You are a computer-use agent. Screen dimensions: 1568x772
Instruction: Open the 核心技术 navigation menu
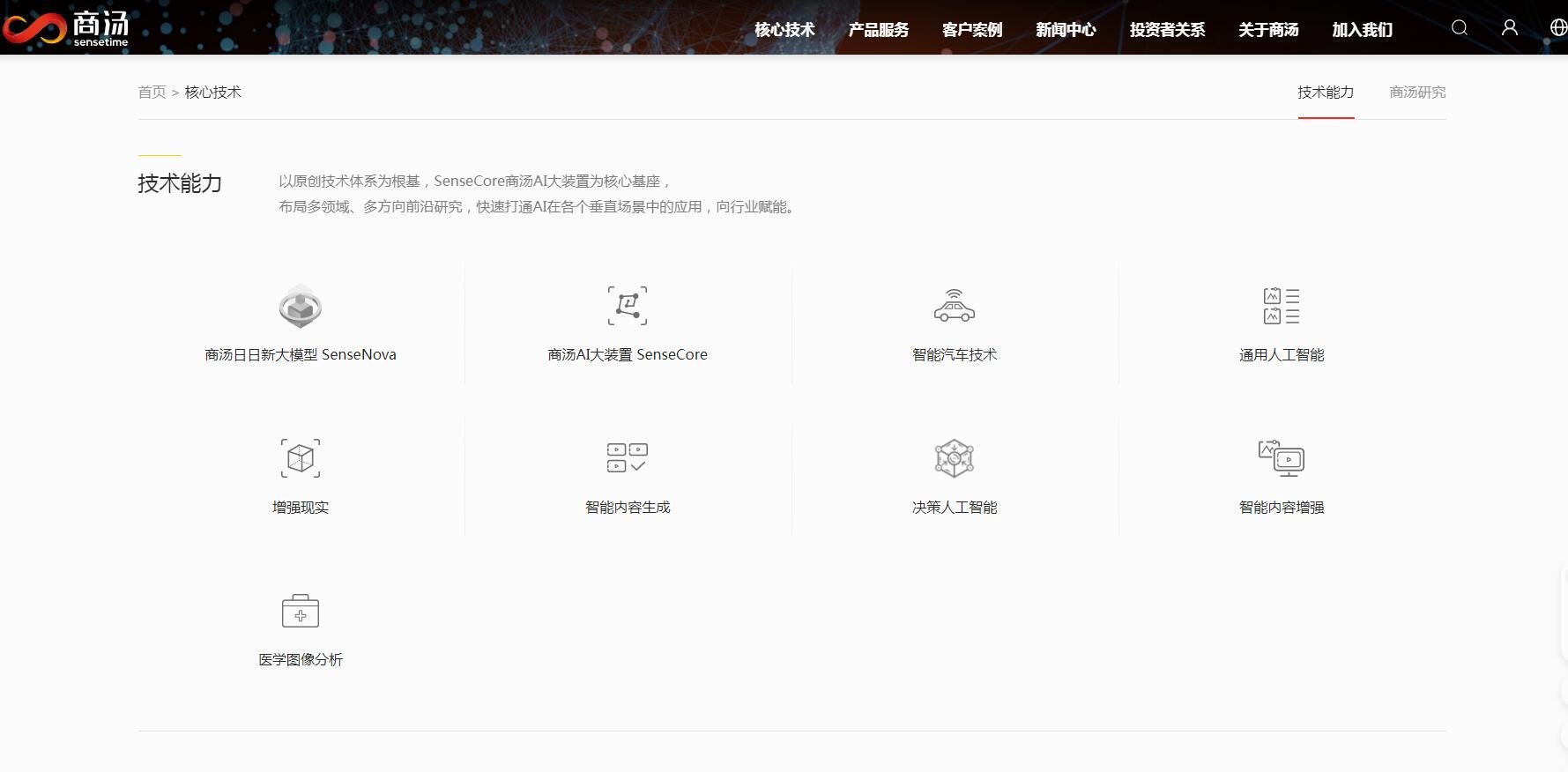[784, 30]
